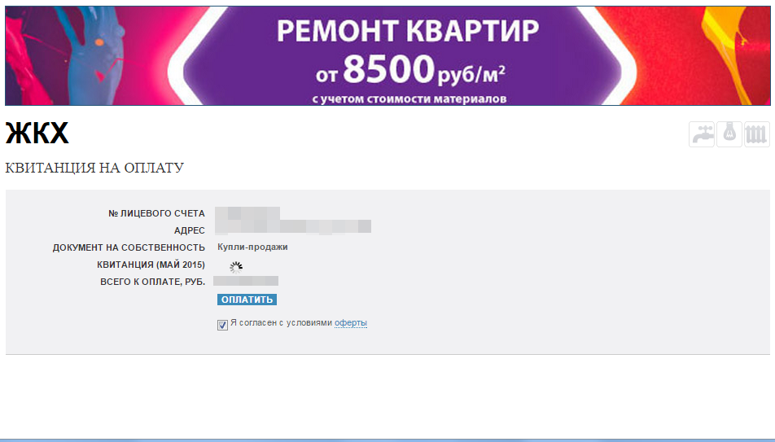775x442 pixels.
Task: Open the РЕМОНТ КВАРТИР banner ad
Action: click(x=387, y=56)
